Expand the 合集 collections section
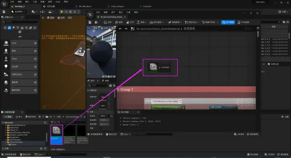The image size is (291, 158). [3, 148]
